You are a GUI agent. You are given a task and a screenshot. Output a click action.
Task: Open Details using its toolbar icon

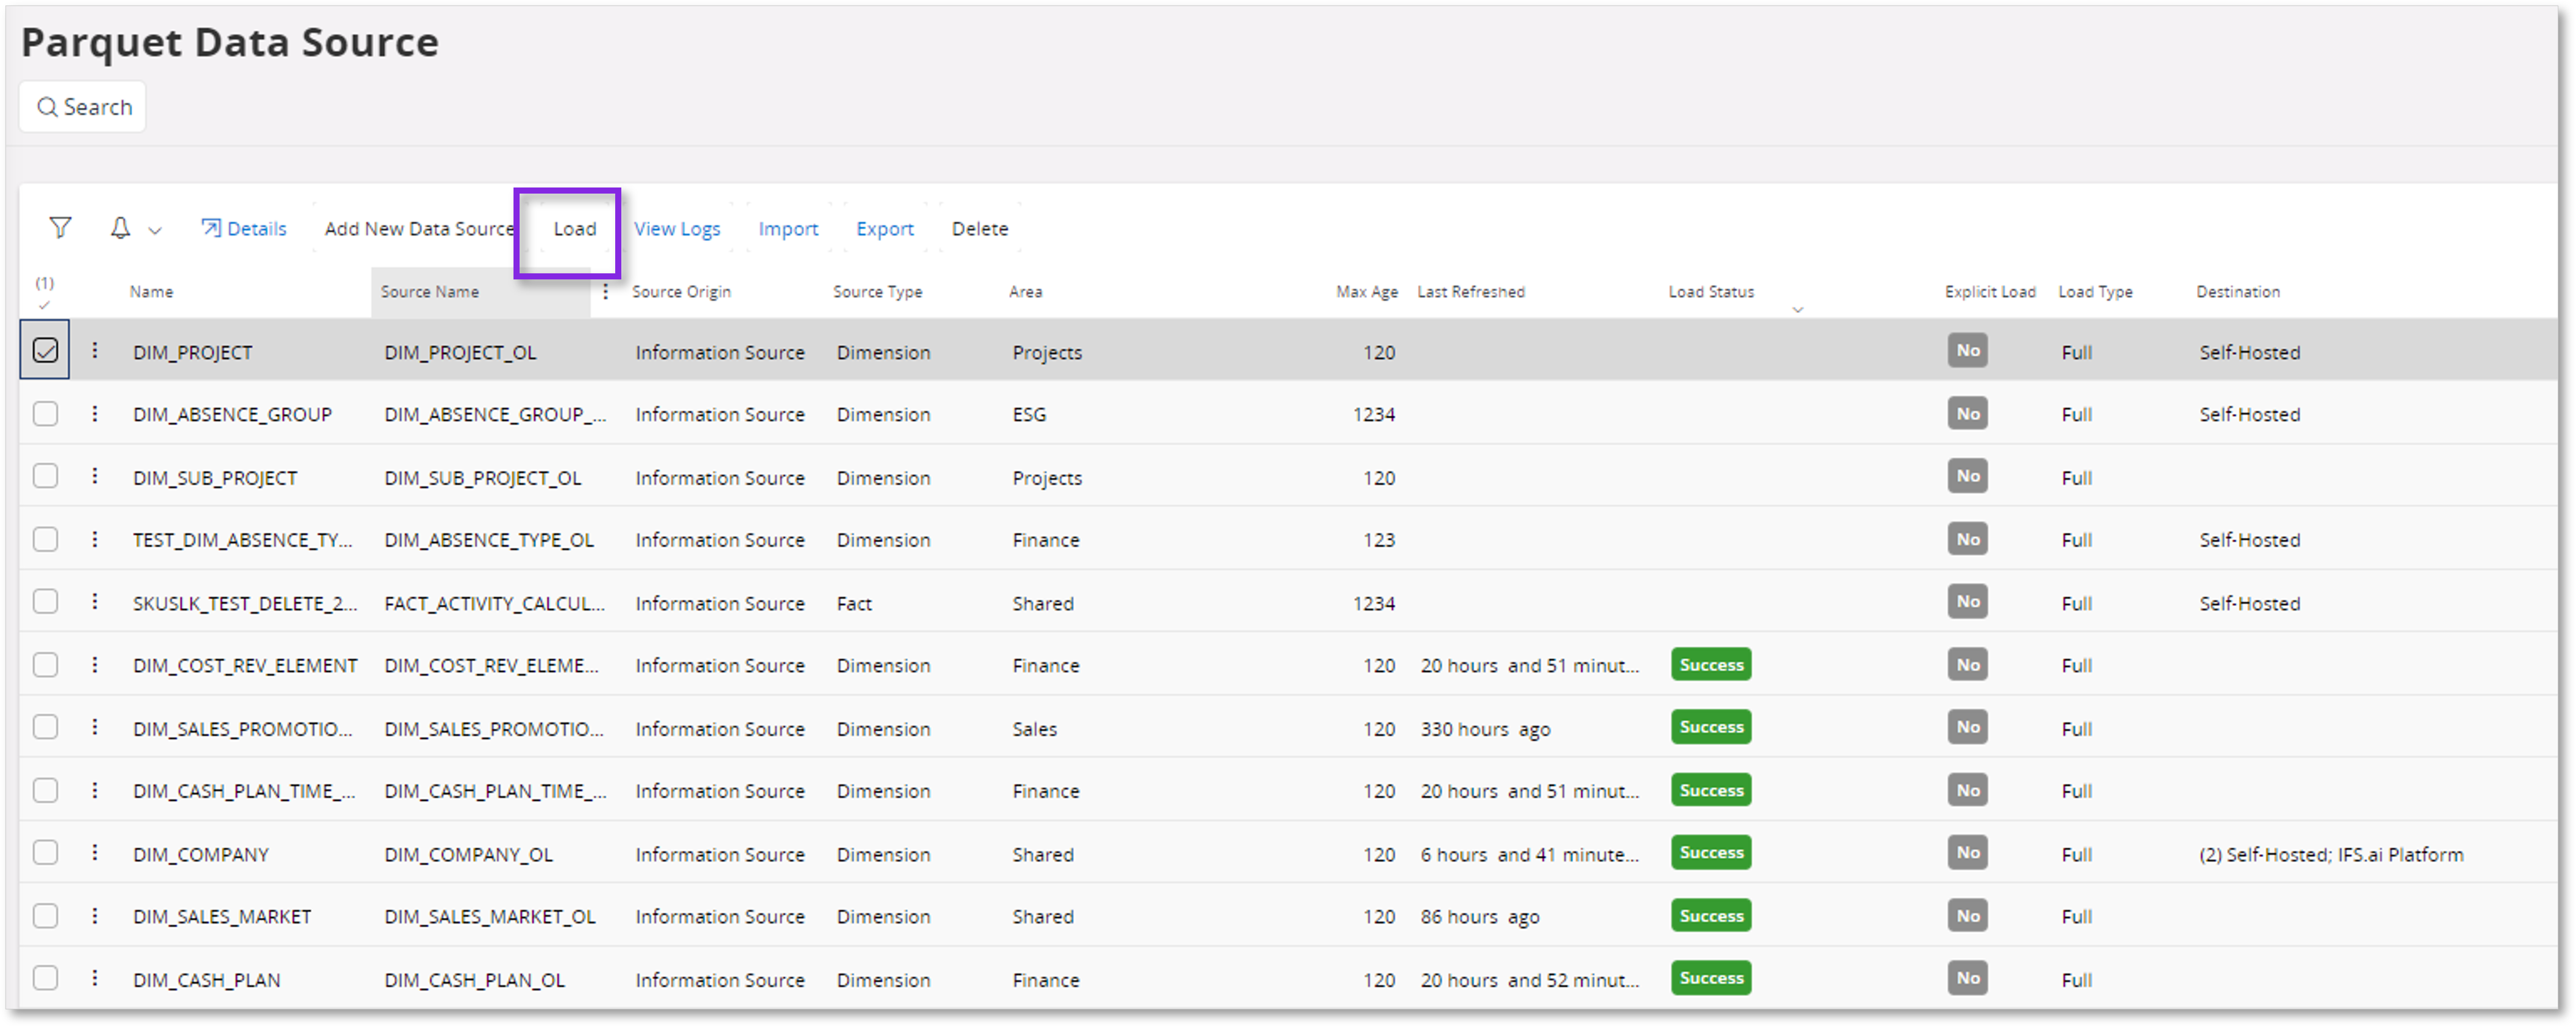212,228
